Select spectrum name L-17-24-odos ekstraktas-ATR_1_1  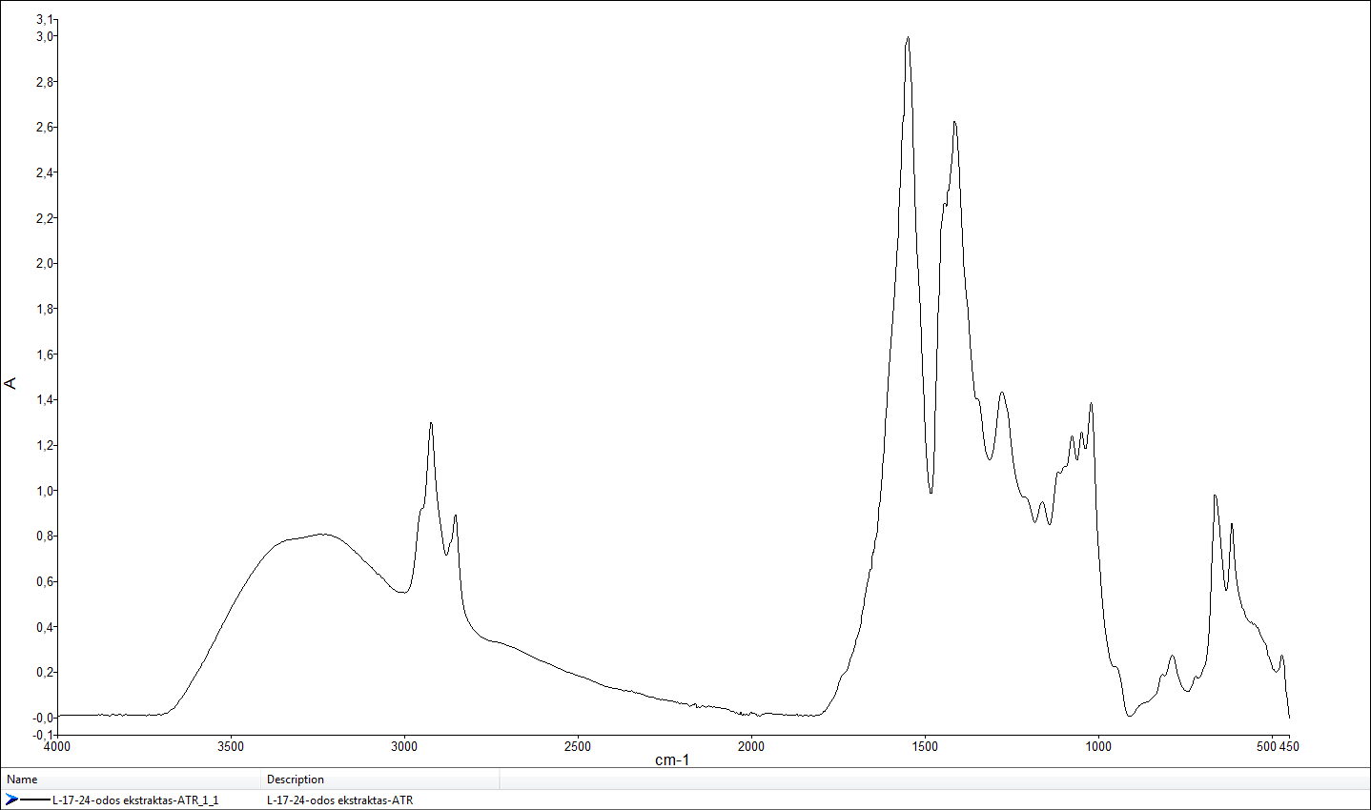134,800
